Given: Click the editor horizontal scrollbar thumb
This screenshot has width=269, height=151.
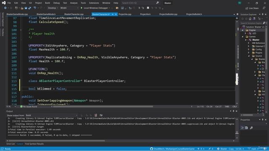Looking at the screenshot, I should tap(103, 107).
